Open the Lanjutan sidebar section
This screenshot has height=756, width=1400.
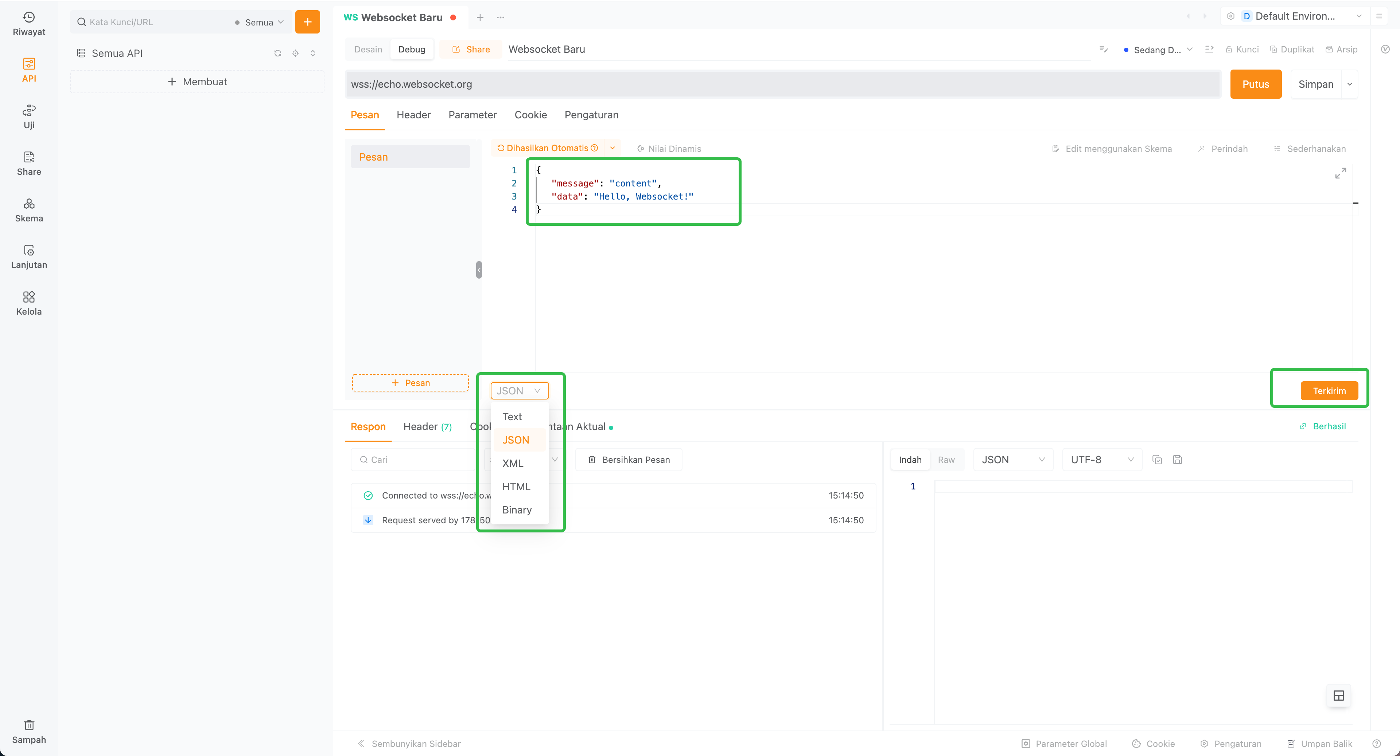click(x=29, y=257)
